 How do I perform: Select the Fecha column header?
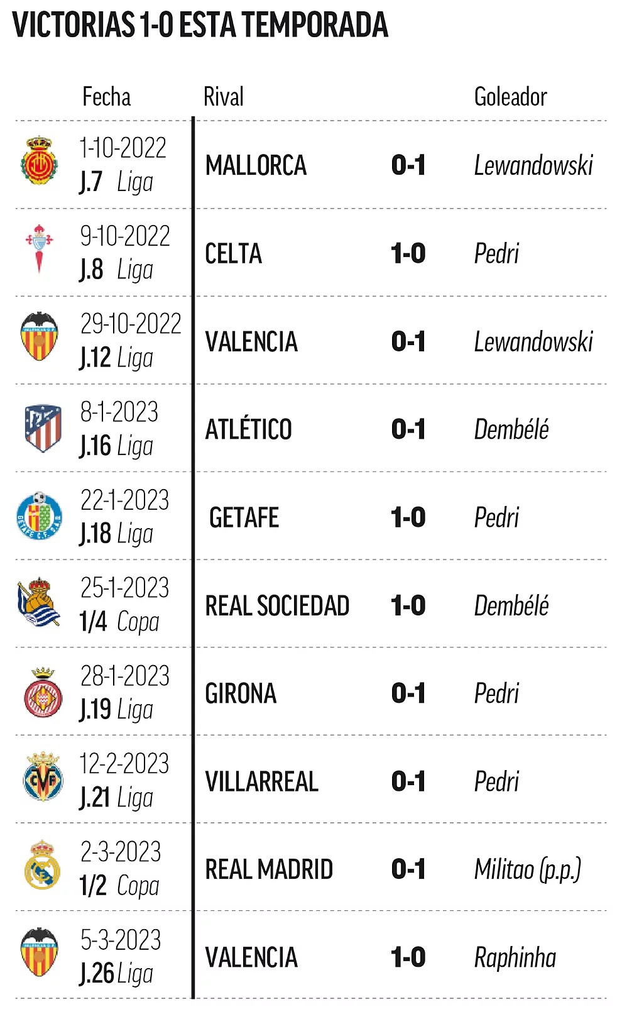[107, 97]
